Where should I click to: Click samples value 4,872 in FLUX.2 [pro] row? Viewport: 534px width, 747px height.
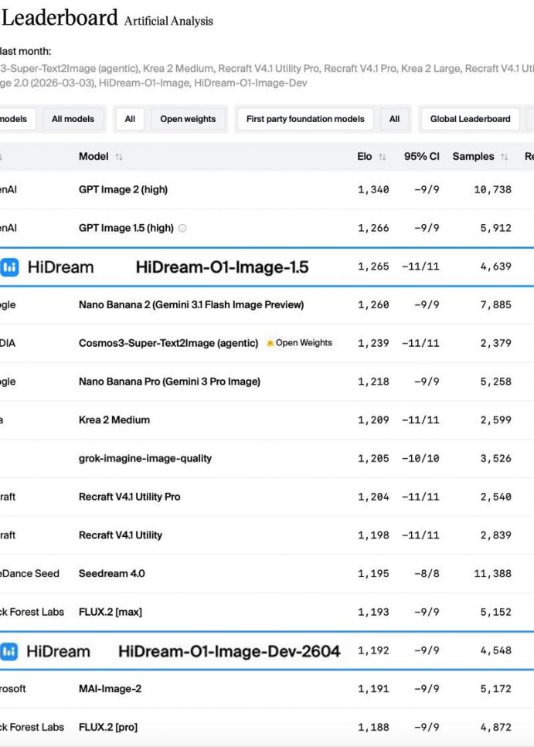pos(496,728)
